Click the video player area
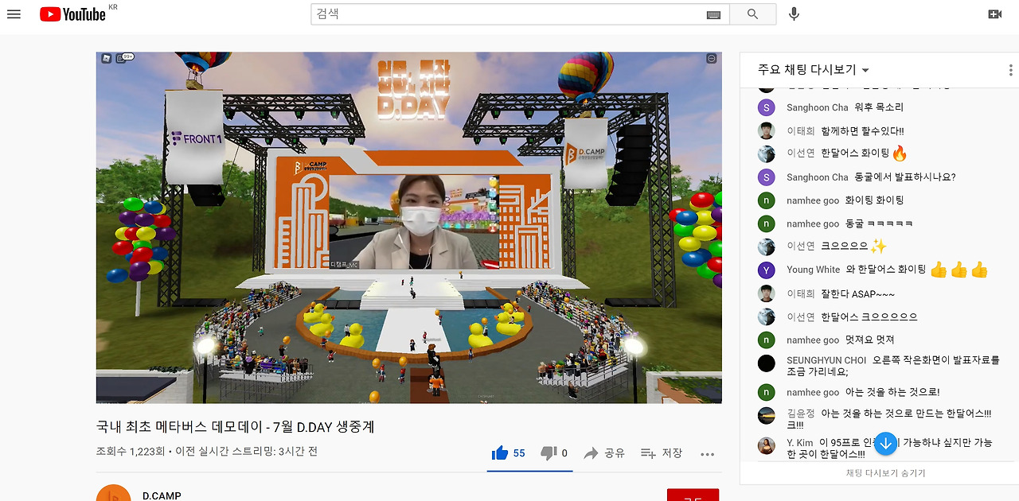This screenshot has height=501, width=1019. pos(409,227)
